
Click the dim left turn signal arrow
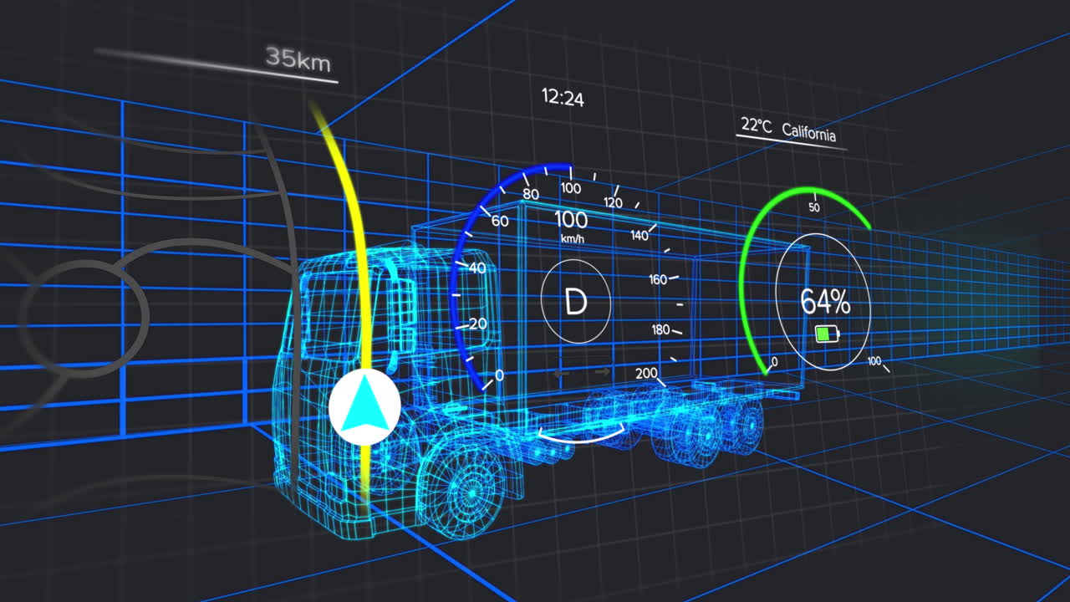click(x=562, y=372)
